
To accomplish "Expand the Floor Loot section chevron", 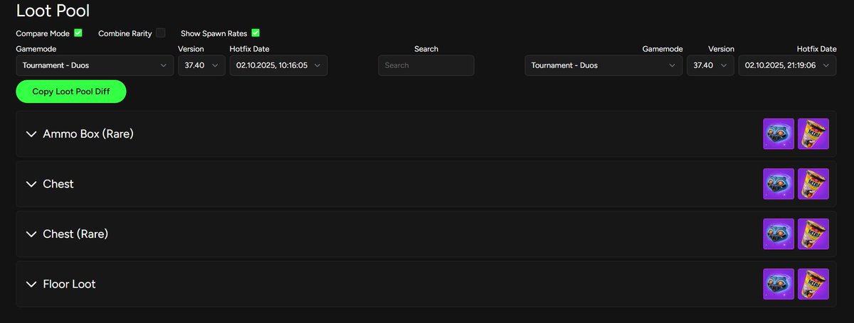I will 31,284.
